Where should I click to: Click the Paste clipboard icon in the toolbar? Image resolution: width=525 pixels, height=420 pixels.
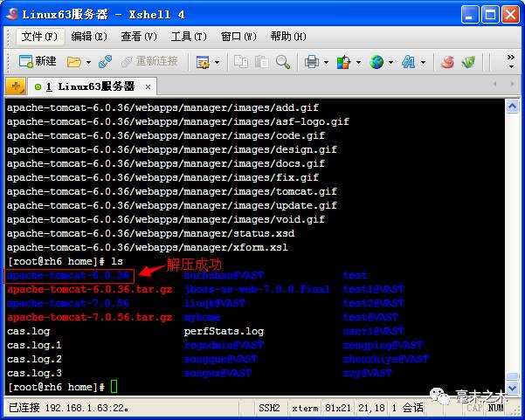point(261,62)
